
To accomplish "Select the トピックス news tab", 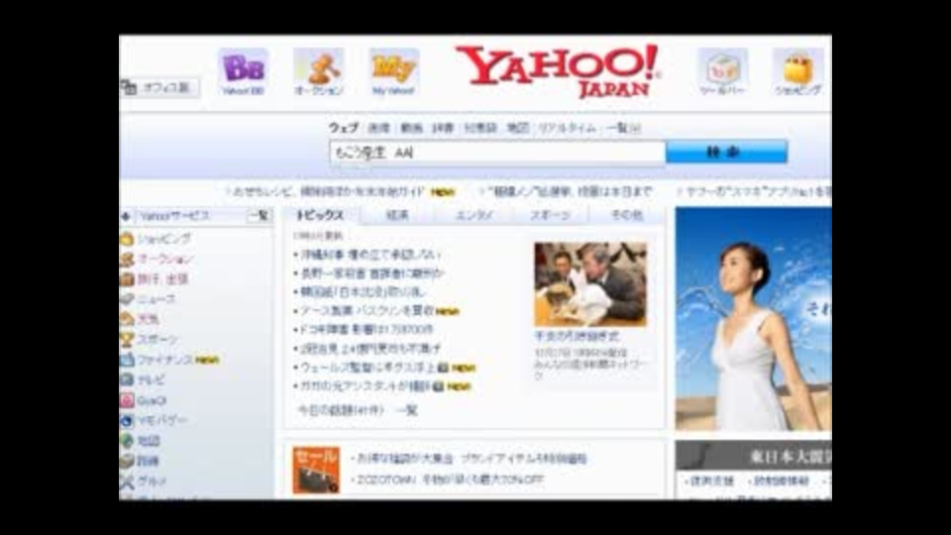I will (320, 215).
